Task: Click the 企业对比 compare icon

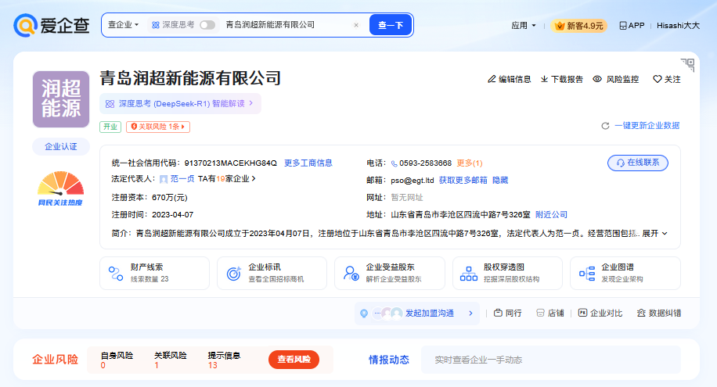Action: tap(582, 313)
